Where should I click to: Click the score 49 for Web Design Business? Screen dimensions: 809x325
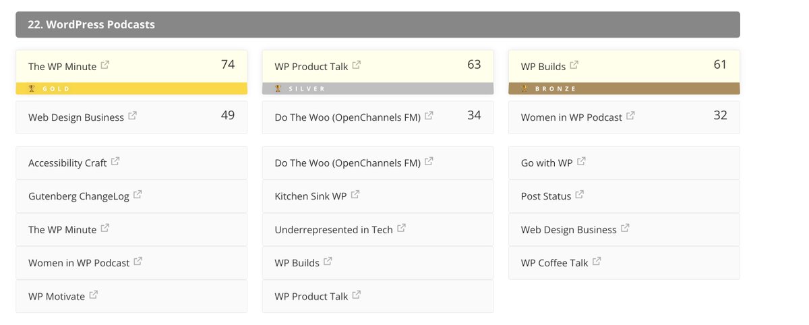(x=228, y=115)
